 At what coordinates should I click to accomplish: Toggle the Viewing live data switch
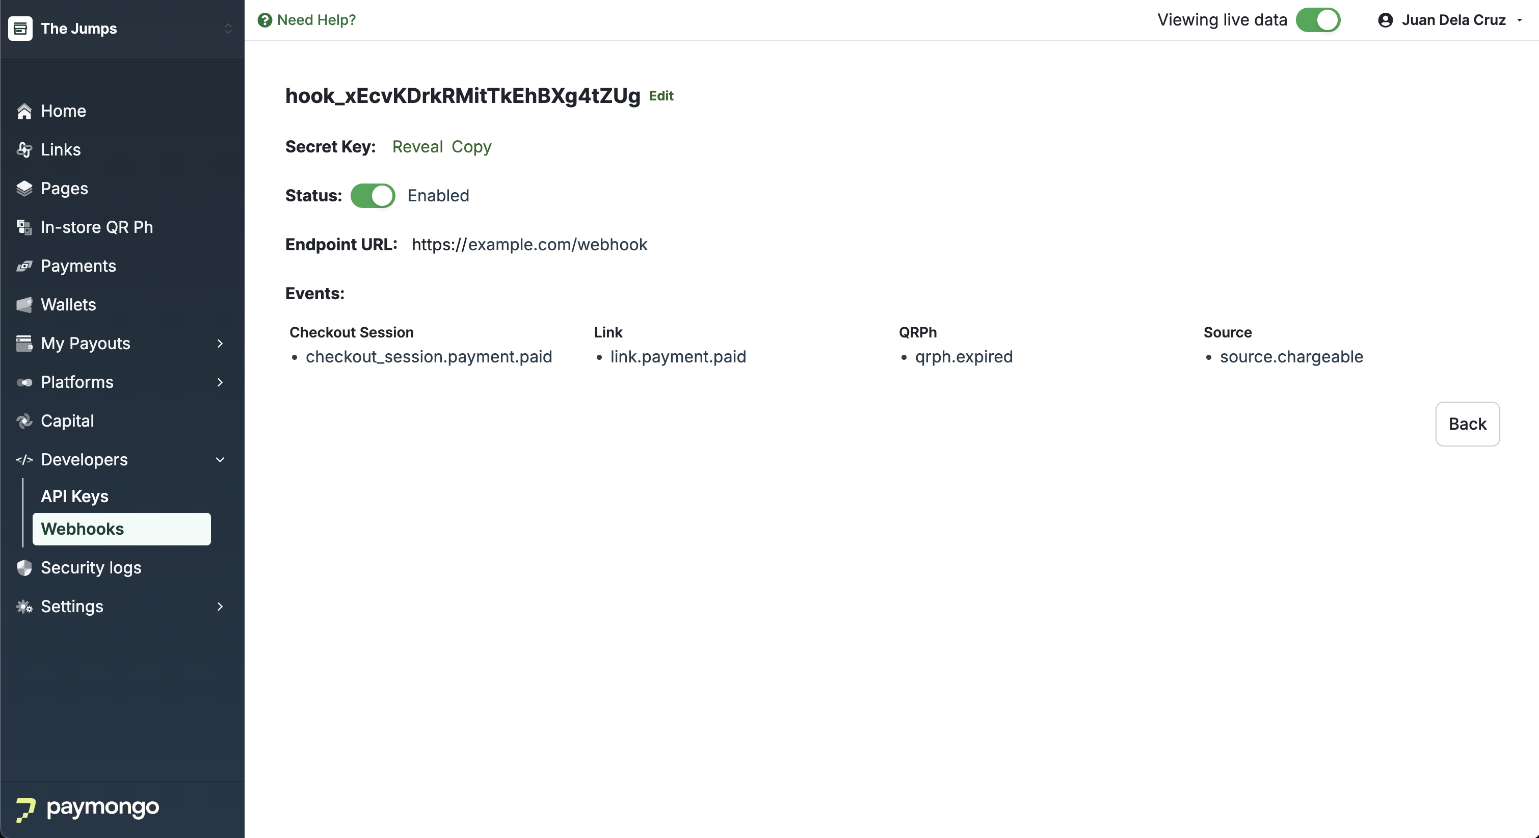(x=1318, y=20)
